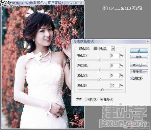The height and width of the screenshot is (130, 151).
Task: Click the neutral gray color swatch icon
Action: coord(96,49)
